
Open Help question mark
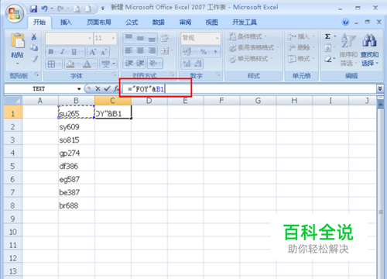click(345, 22)
